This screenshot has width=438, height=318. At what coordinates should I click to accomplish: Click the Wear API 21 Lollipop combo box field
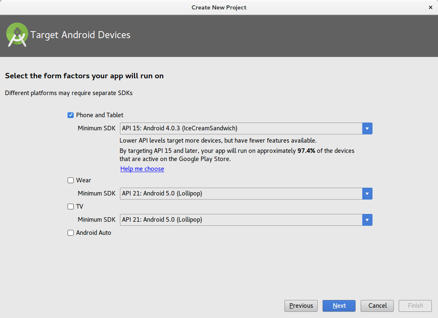click(x=246, y=194)
